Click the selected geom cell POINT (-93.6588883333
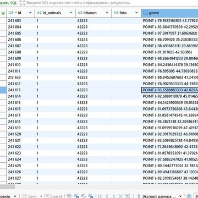 [x=169, y=90]
